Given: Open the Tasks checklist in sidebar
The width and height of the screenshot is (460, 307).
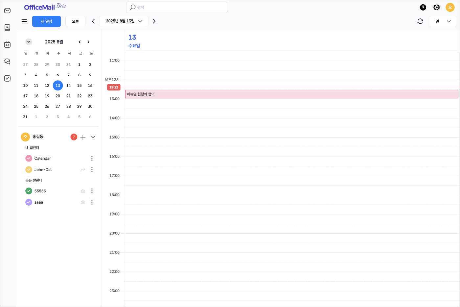Looking at the screenshot, I should [x=7, y=78].
